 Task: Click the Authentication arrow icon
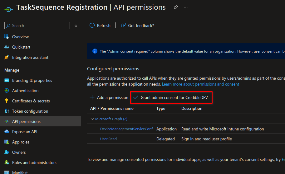pos(7,91)
